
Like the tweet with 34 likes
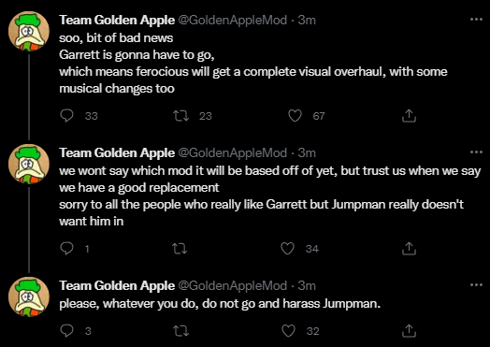point(287,249)
